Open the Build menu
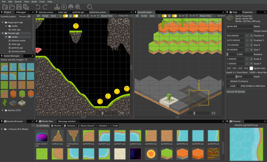 point(34,2)
